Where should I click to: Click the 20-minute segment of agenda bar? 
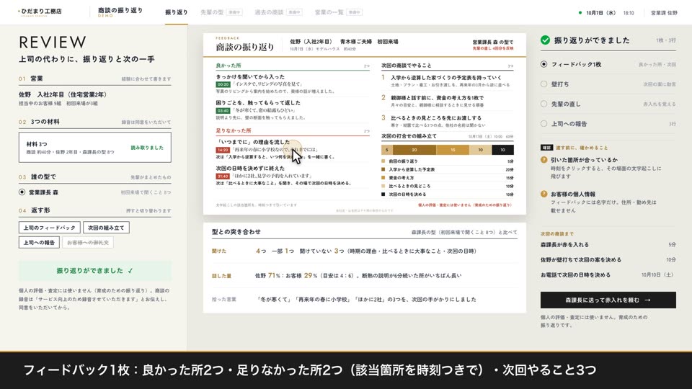point(414,150)
